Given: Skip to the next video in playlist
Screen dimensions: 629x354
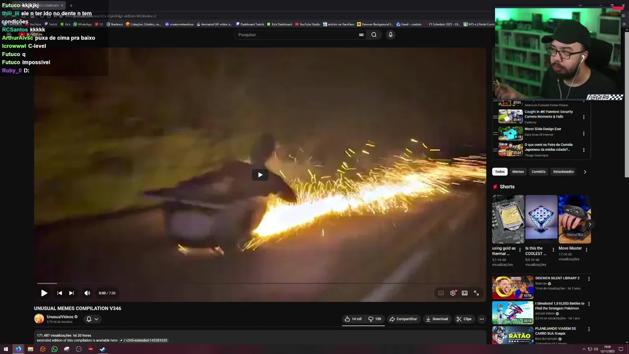Looking at the screenshot, I should tap(71, 293).
